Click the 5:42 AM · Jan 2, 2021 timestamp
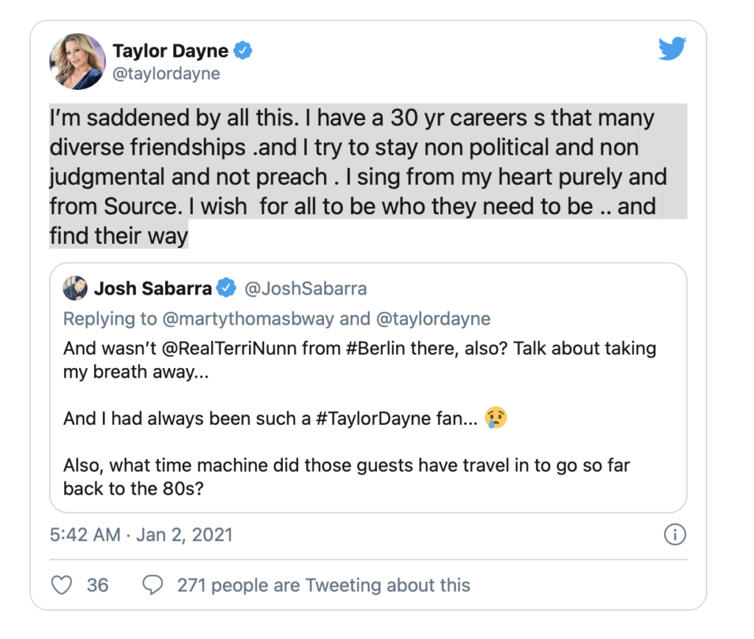754x639 pixels. (141, 534)
